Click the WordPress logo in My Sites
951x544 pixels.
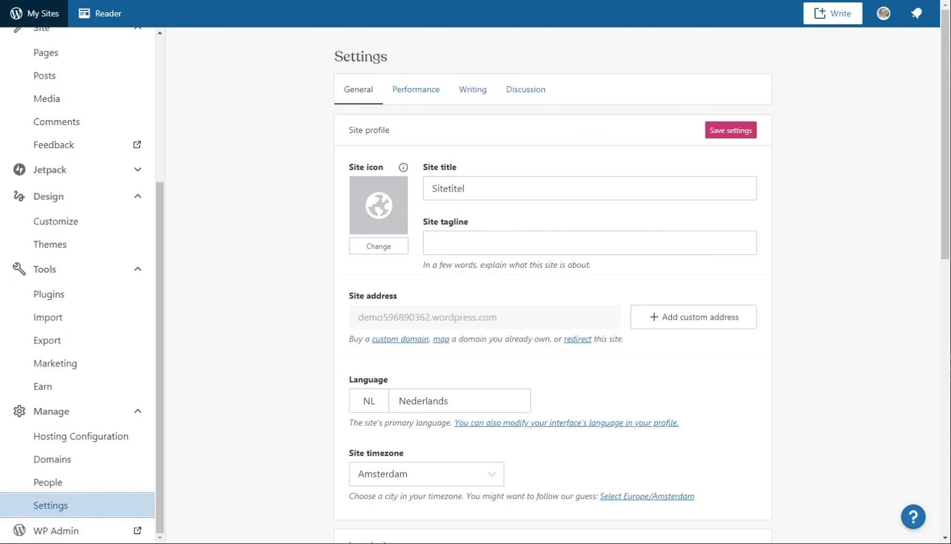(16, 13)
